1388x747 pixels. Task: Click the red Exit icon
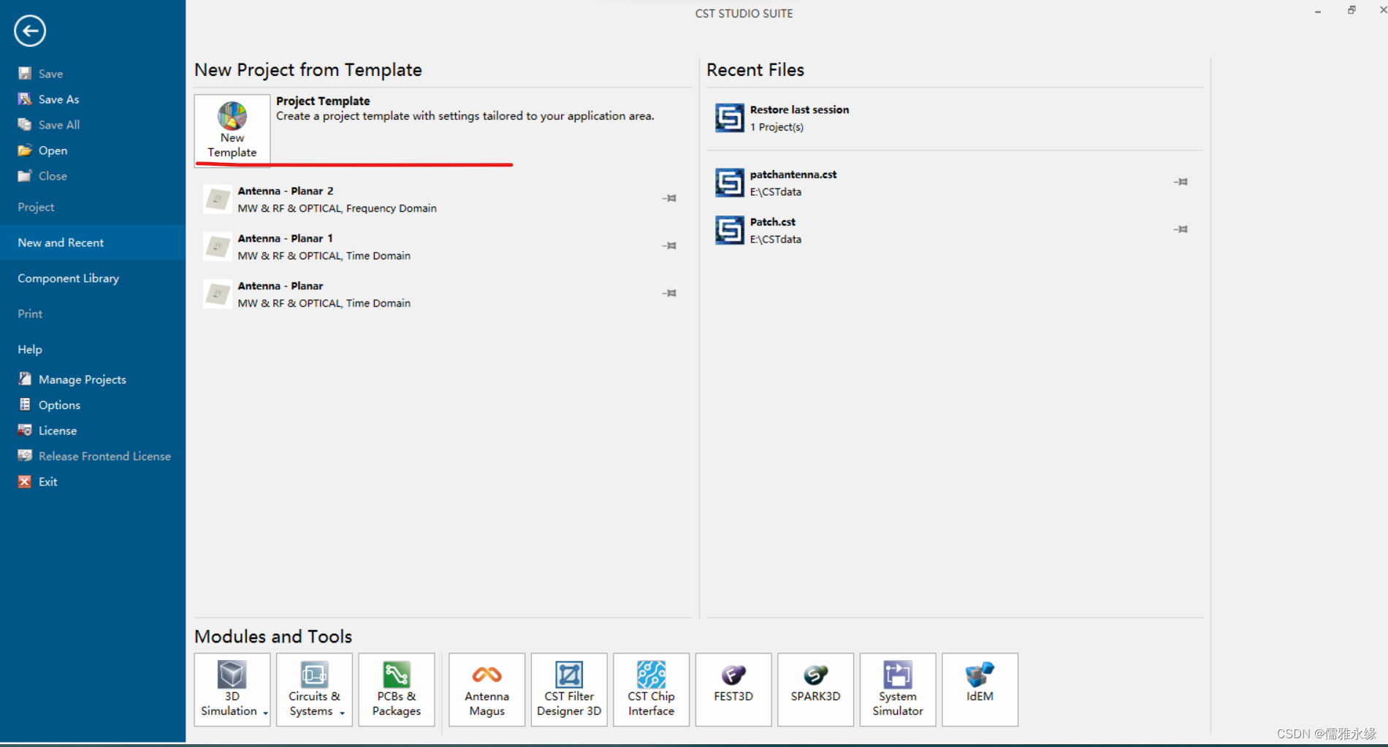25,481
